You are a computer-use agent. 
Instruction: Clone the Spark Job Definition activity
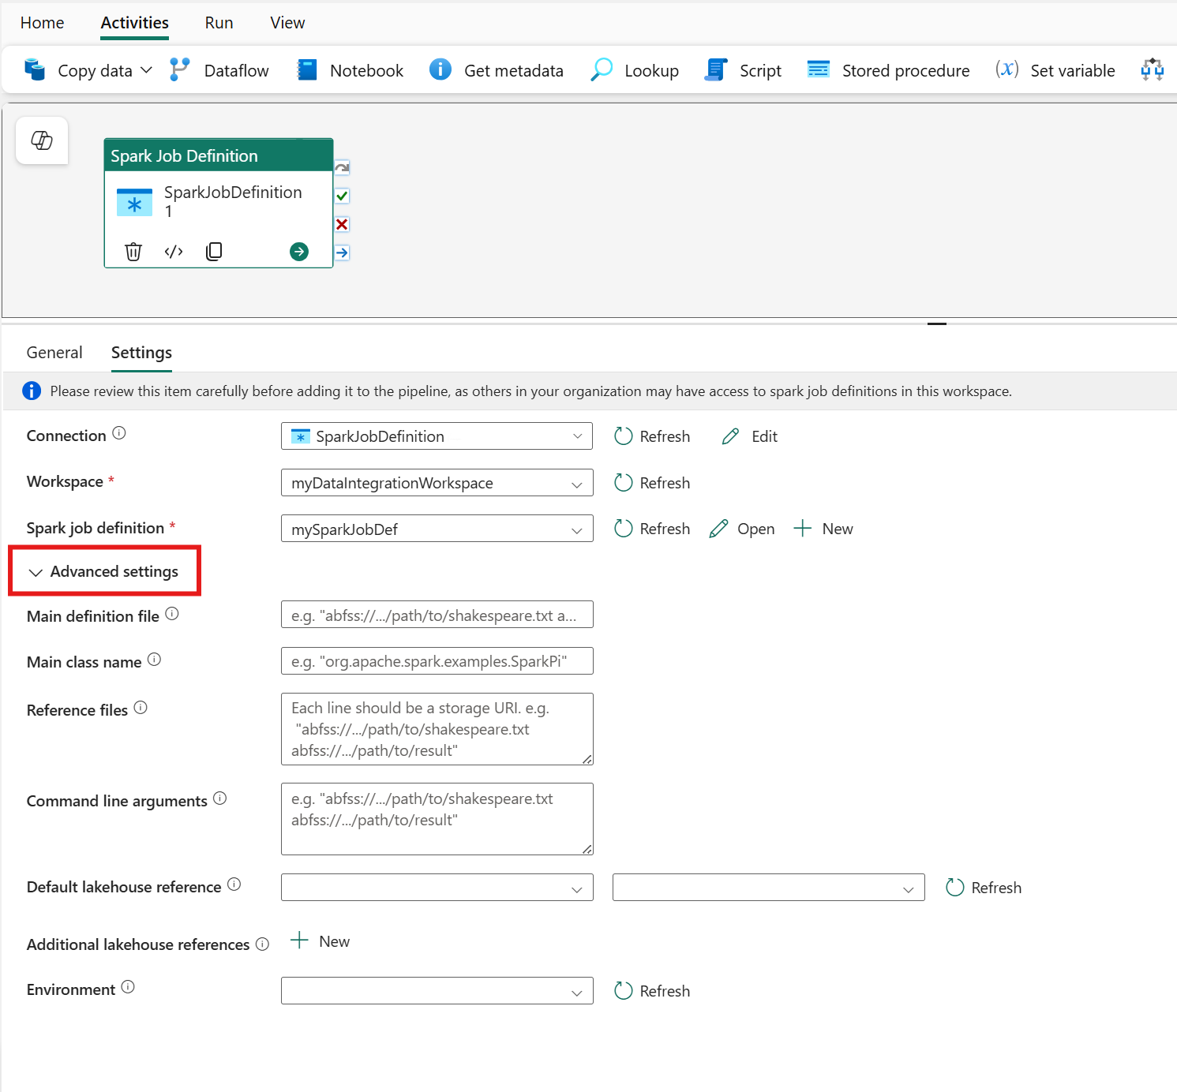(214, 252)
